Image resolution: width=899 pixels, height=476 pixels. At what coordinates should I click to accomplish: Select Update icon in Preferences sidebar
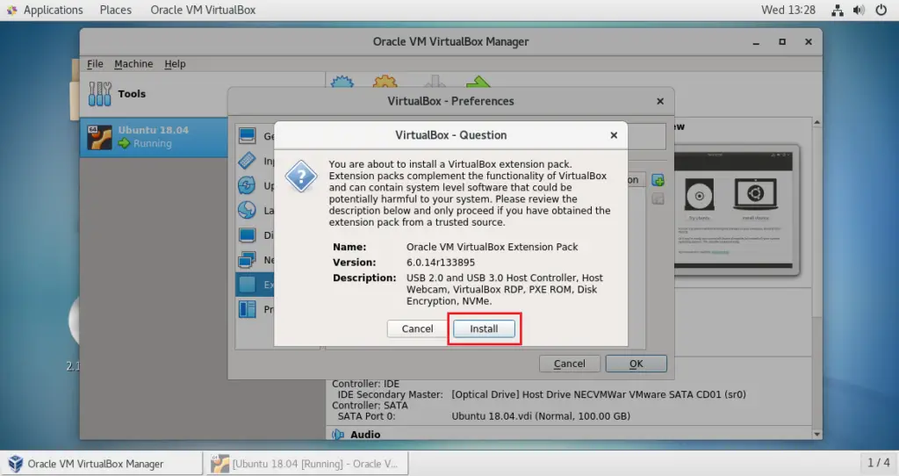(247, 185)
